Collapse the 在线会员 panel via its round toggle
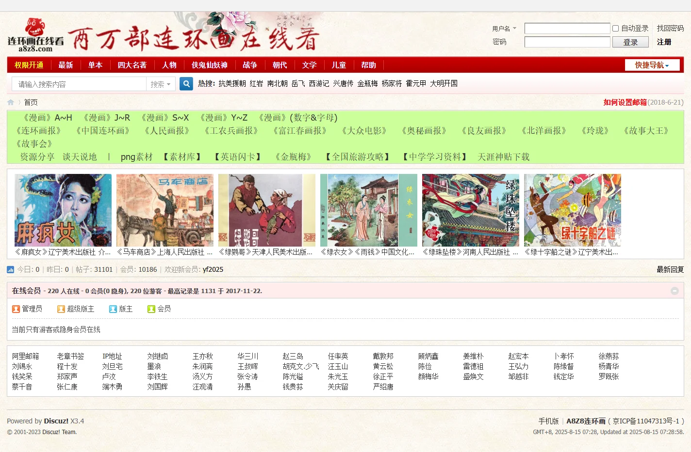This screenshot has height=452, width=691. coord(675,291)
